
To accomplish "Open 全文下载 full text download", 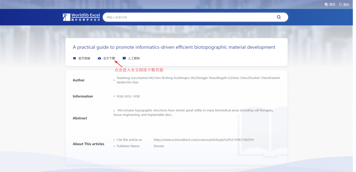I will coord(109,58).
